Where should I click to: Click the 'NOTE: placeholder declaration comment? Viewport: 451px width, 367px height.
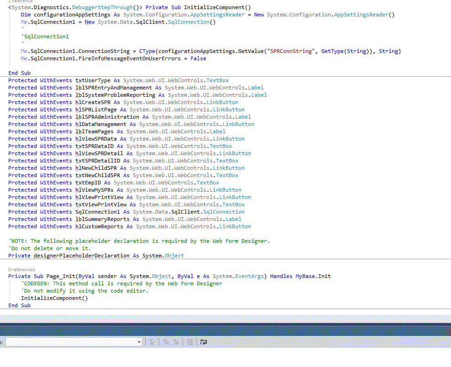point(139,241)
